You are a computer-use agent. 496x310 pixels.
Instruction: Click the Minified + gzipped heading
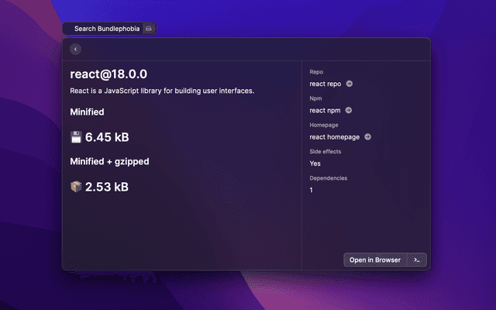(110, 161)
